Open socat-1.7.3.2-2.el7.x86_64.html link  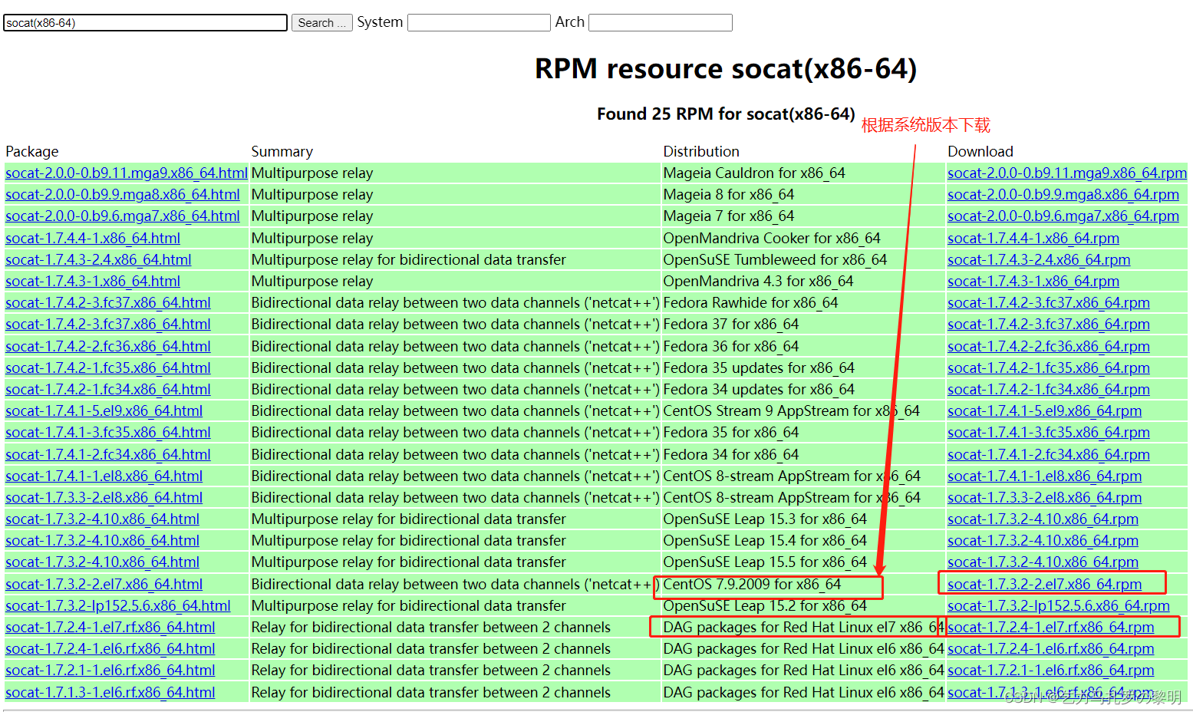(x=104, y=585)
